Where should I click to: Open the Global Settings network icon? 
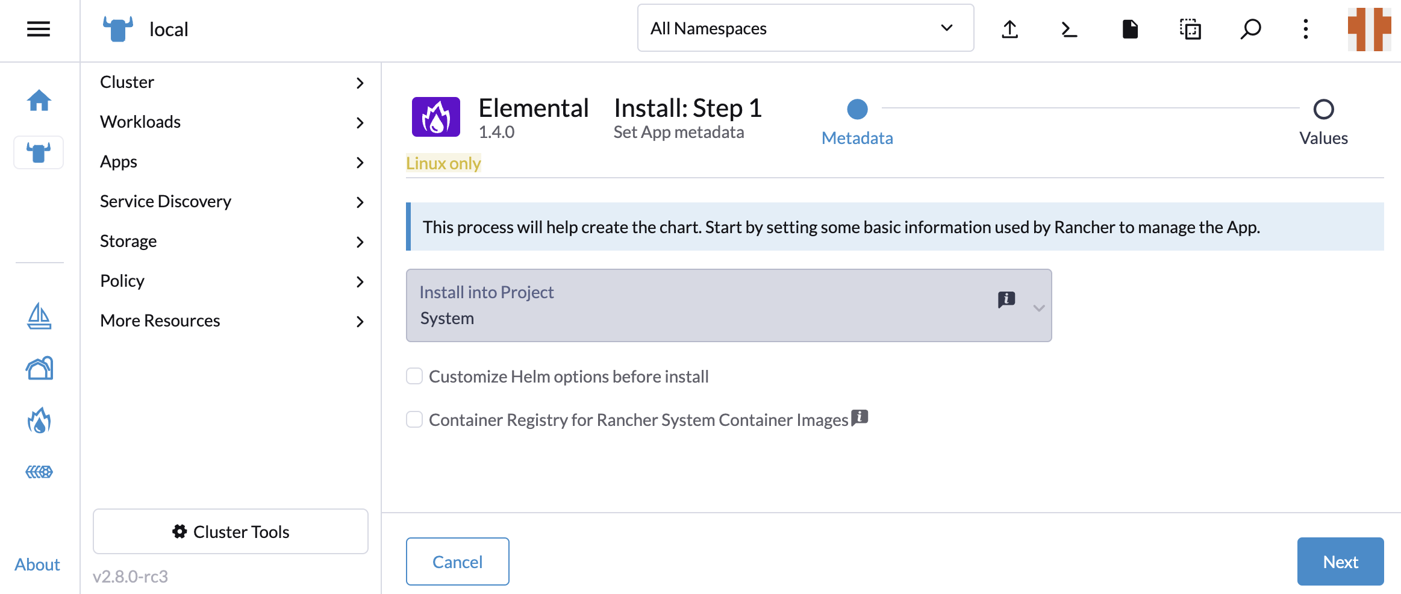39,472
